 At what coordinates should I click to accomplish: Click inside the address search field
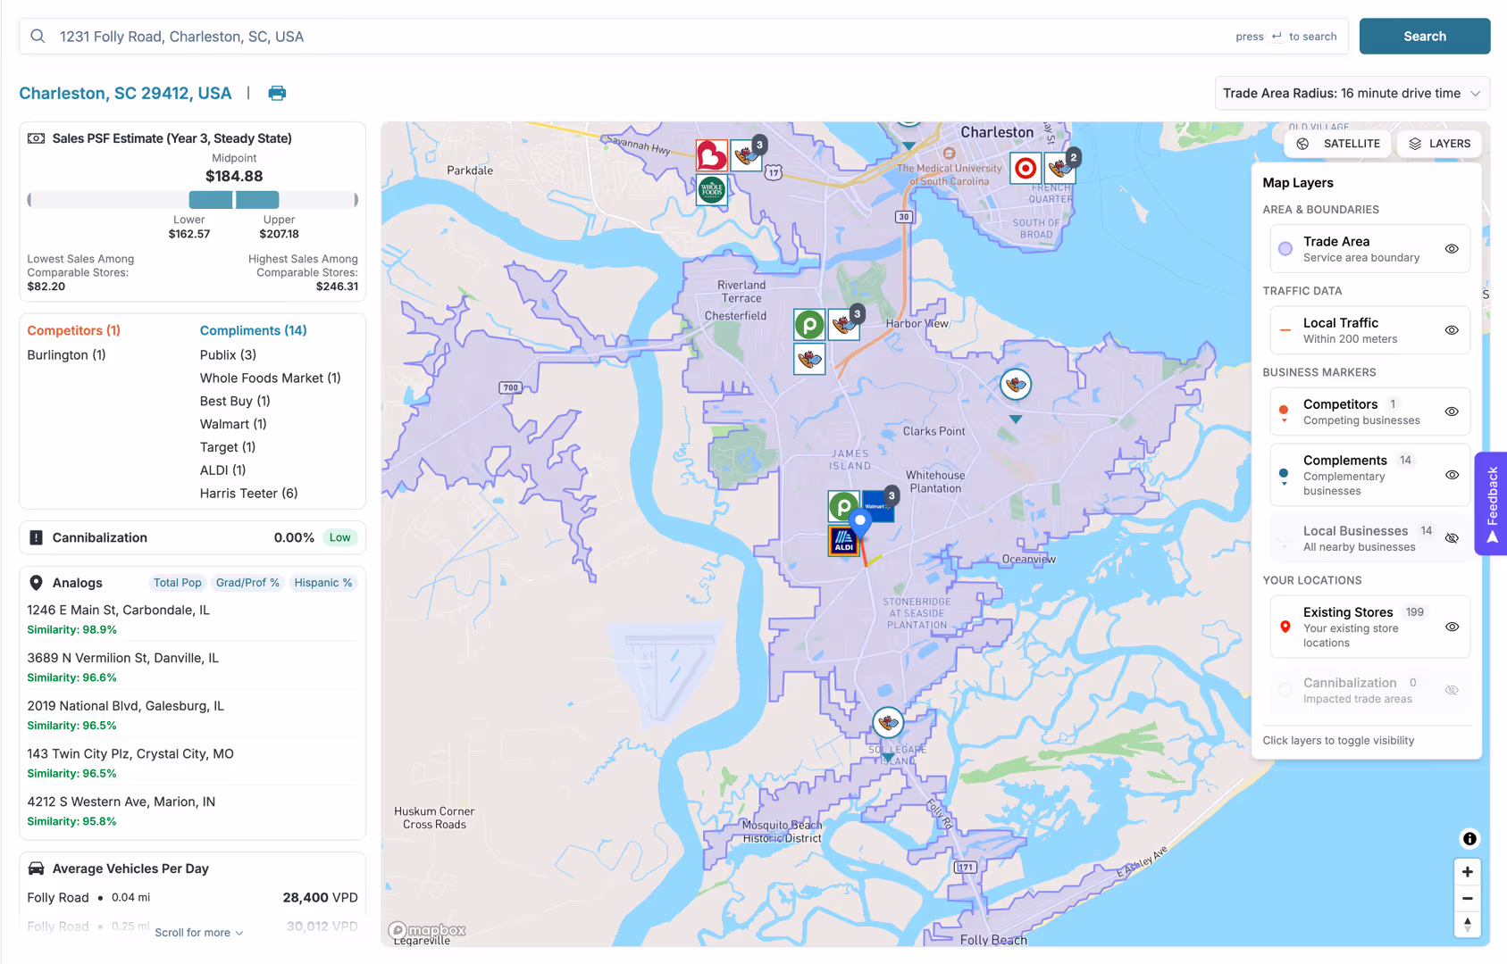click(357, 36)
